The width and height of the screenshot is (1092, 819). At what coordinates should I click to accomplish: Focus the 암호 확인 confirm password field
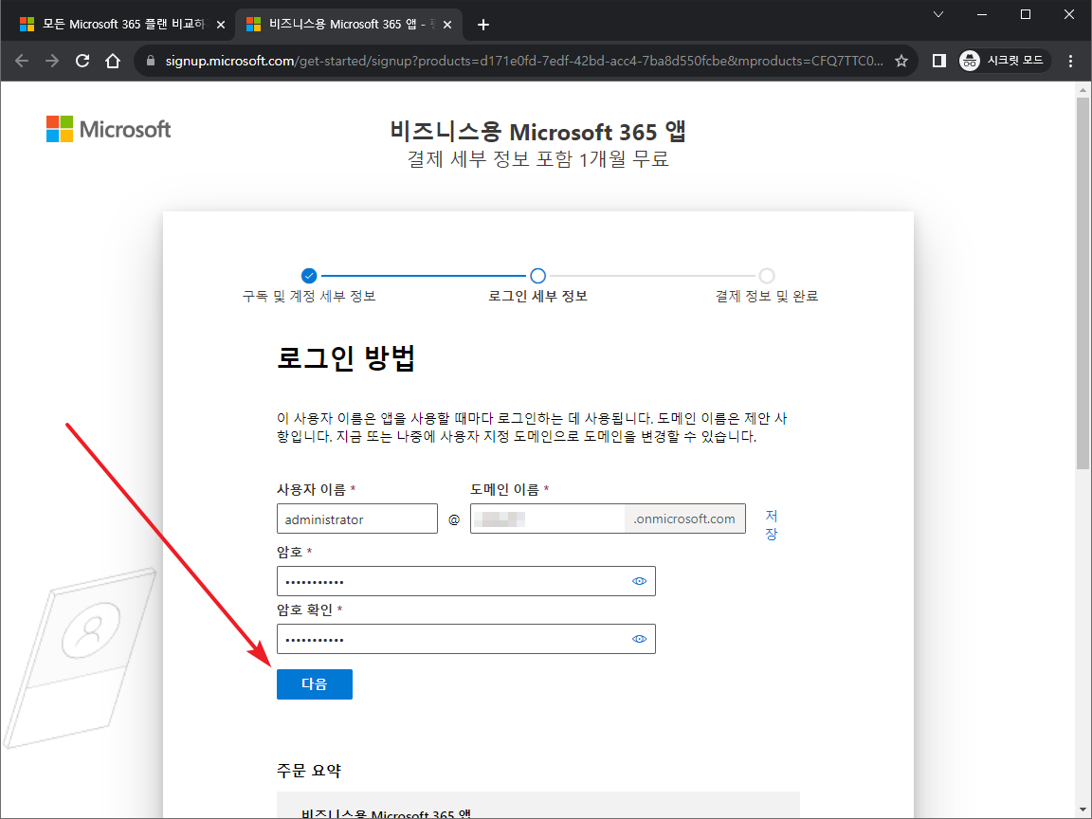point(466,639)
